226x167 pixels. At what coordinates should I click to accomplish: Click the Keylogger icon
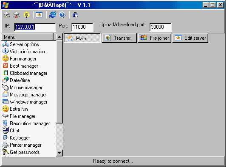pos(6,137)
